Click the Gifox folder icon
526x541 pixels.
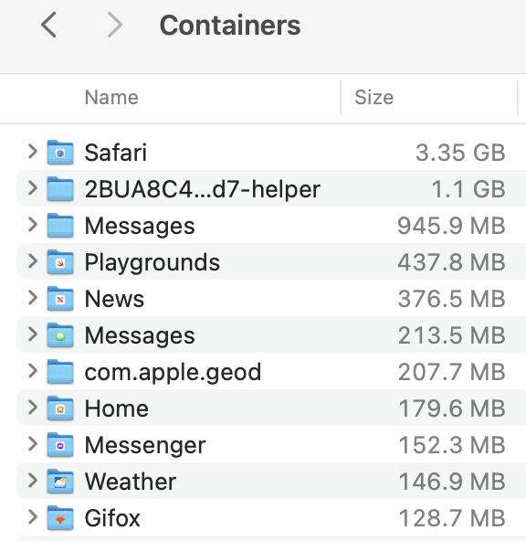60,518
